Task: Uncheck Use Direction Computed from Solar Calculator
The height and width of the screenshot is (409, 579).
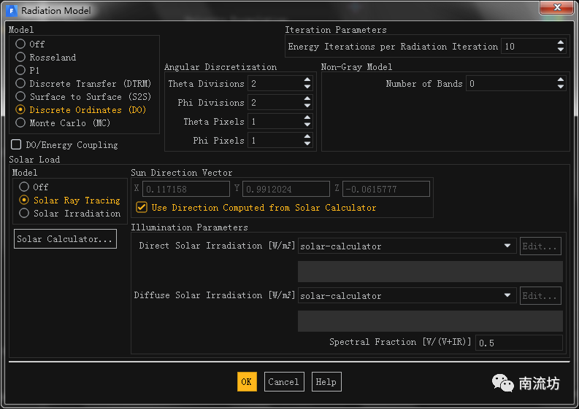Action: (x=142, y=208)
